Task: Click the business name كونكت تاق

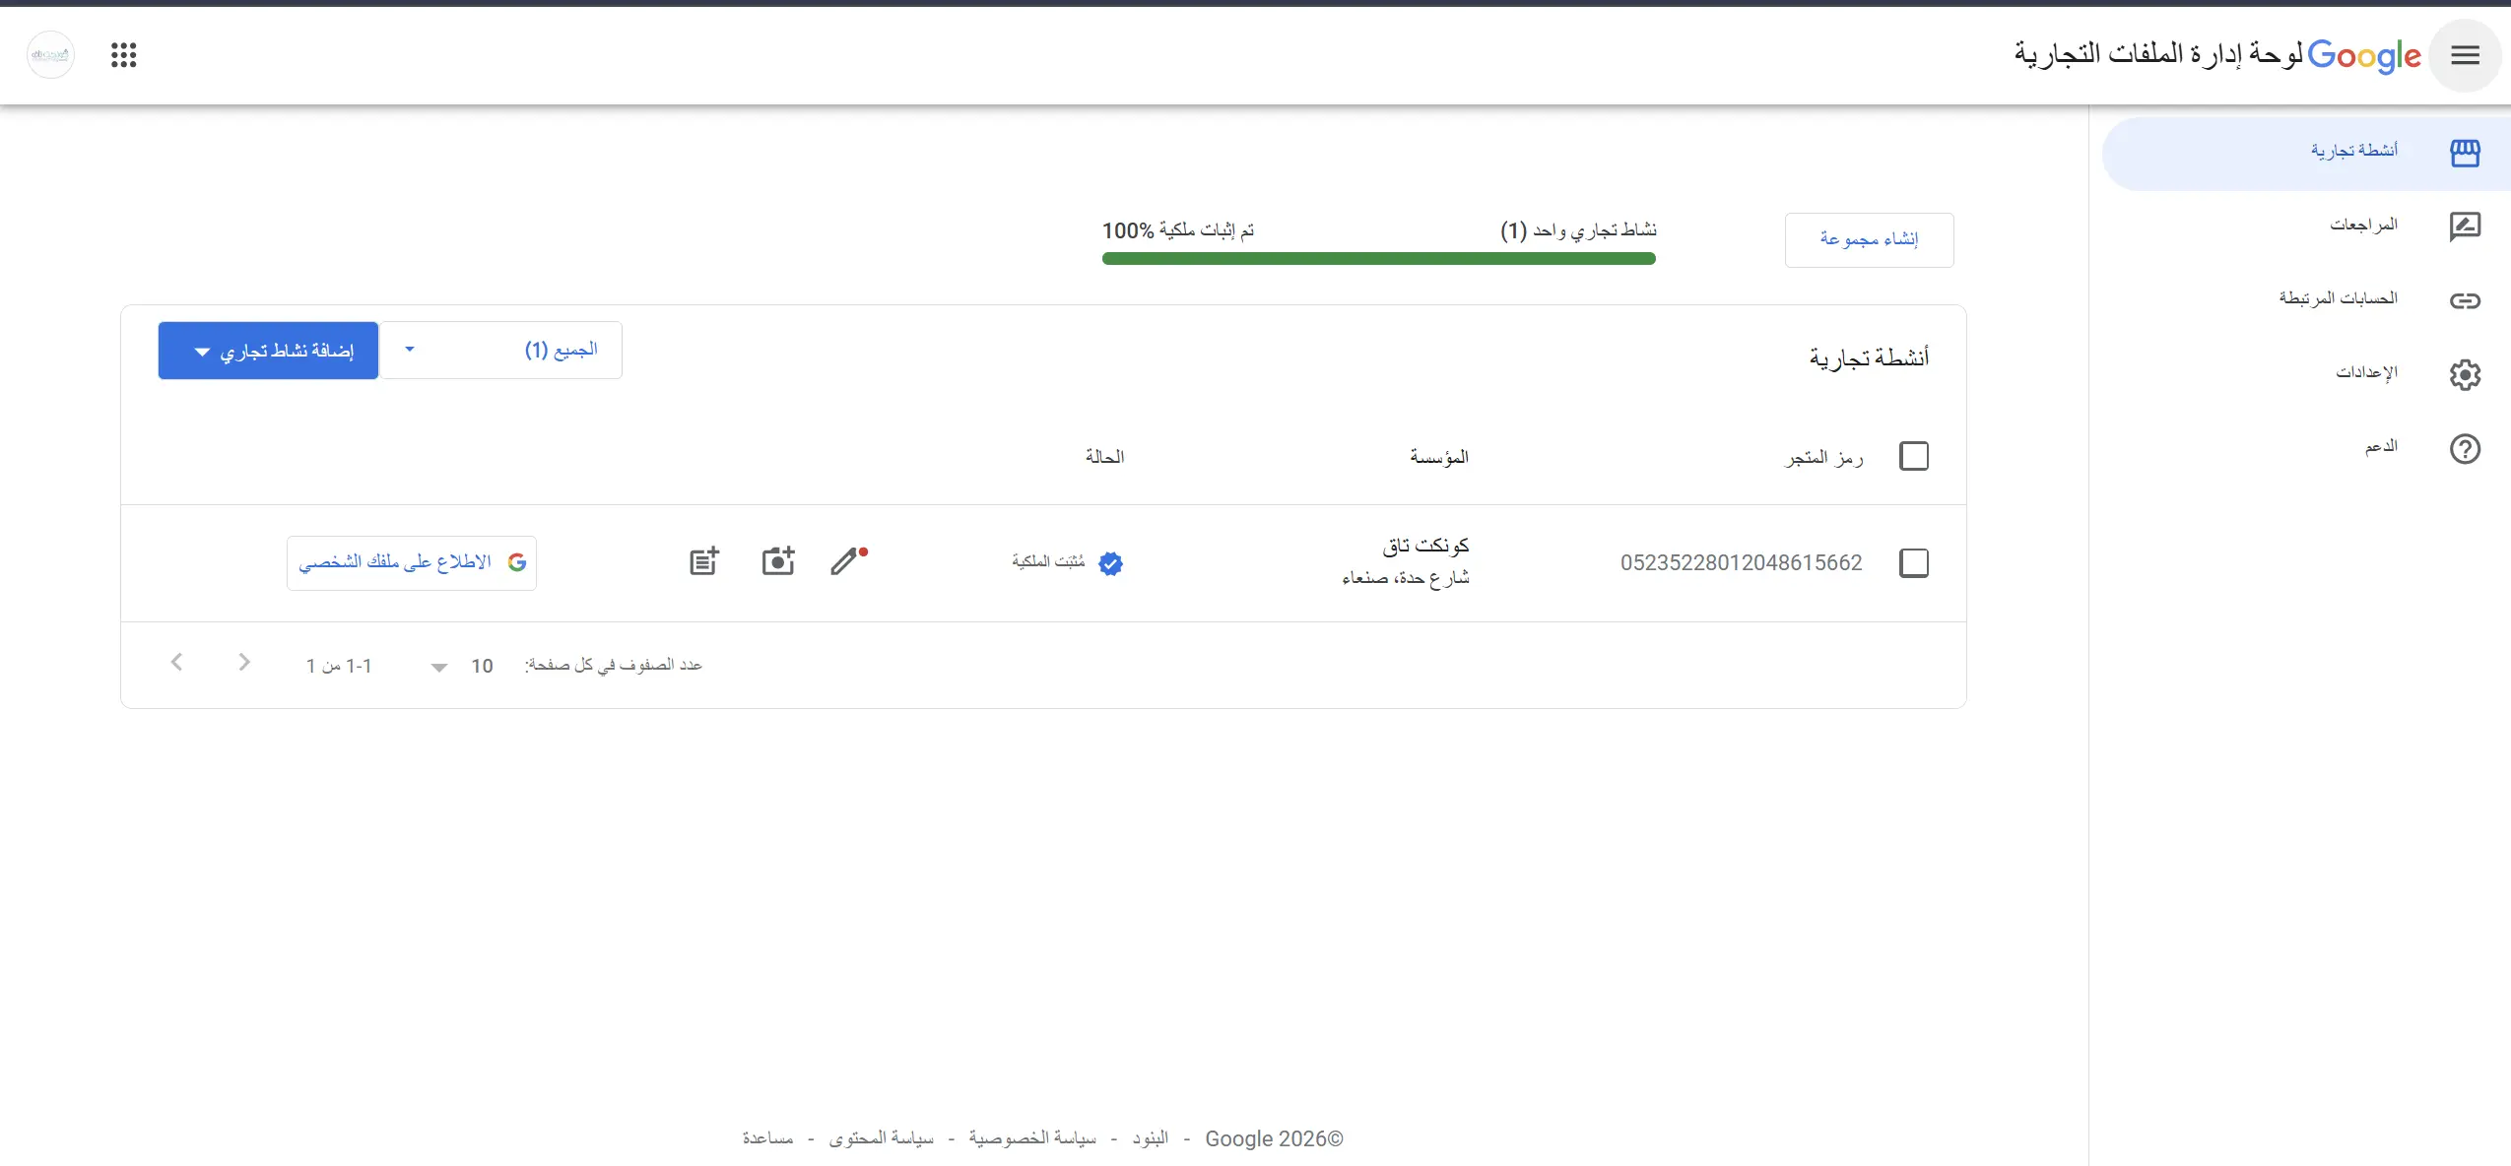Action: [1425, 546]
